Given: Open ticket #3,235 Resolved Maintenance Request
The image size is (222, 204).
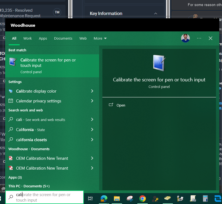Looking at the screenshot, I should coord(20,13).
